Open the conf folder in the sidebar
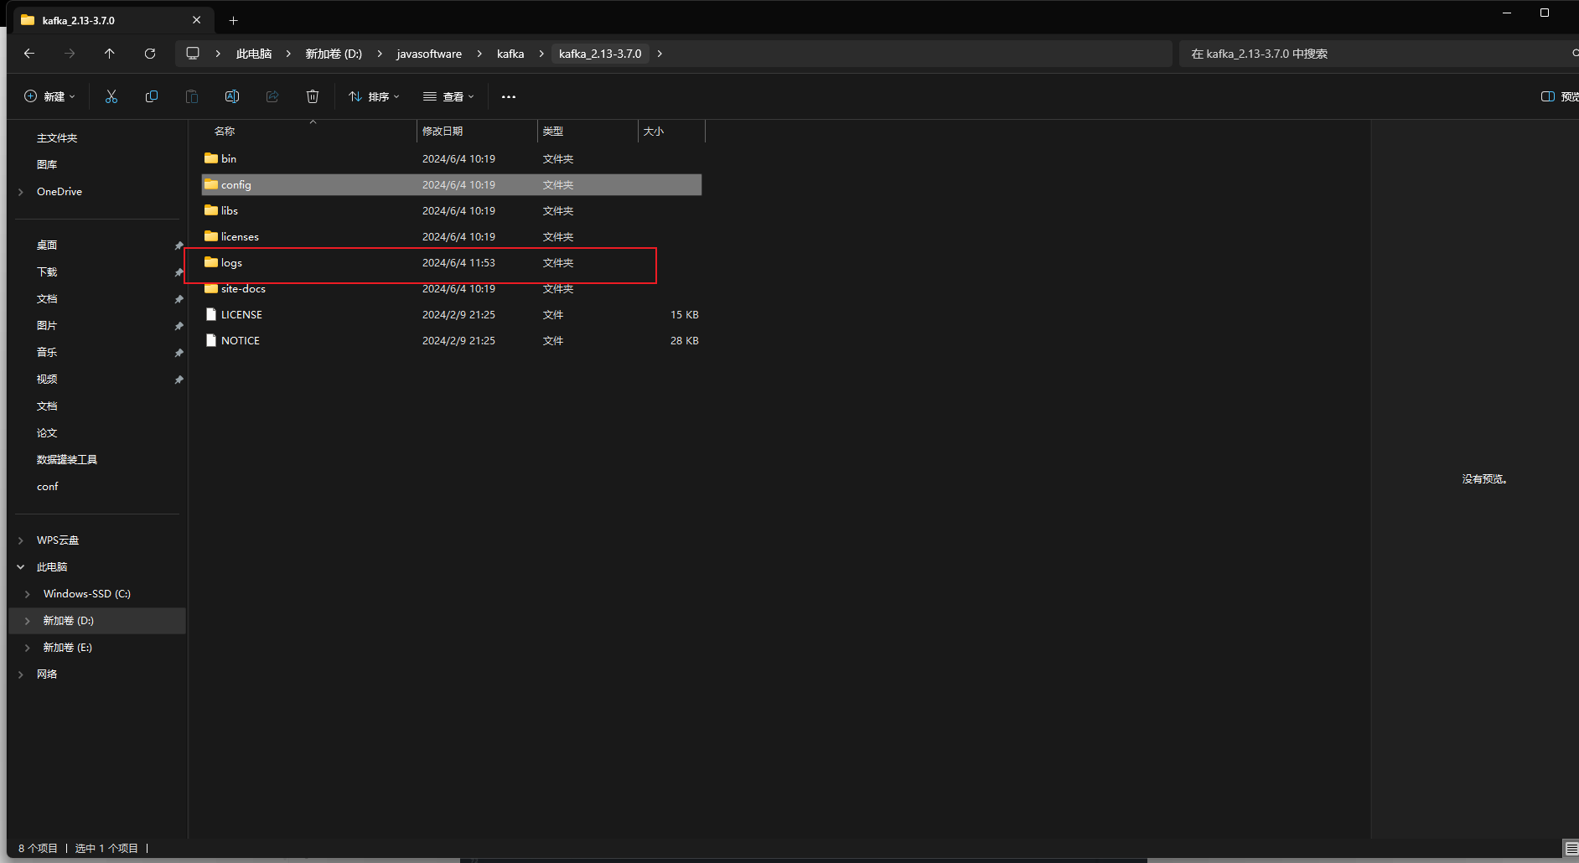 [48, 487]
